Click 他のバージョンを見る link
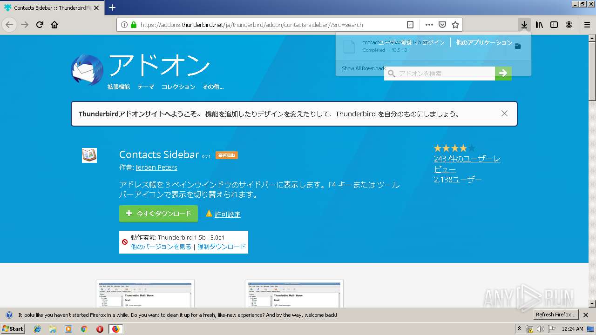 [161, 247]
